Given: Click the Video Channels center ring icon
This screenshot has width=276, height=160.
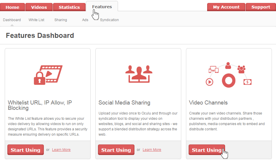Looking at the screenshot, I should [229, 81].
